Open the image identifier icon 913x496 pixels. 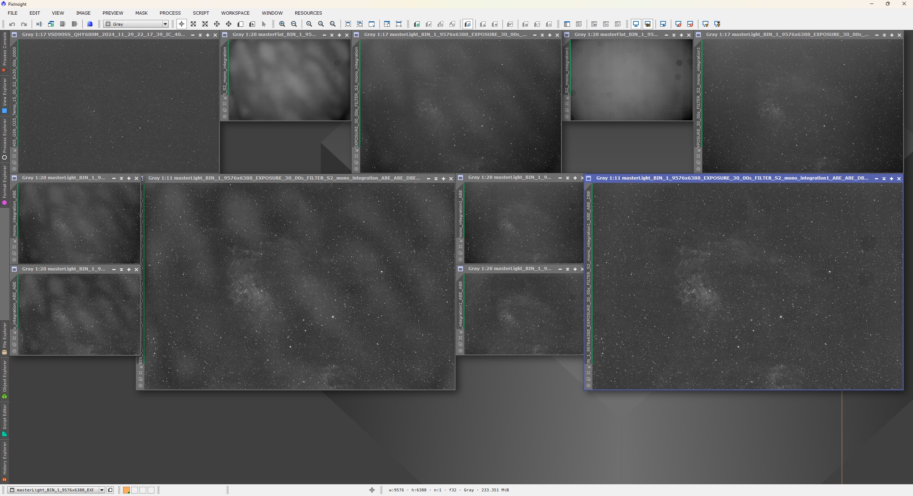pos(39,24)
